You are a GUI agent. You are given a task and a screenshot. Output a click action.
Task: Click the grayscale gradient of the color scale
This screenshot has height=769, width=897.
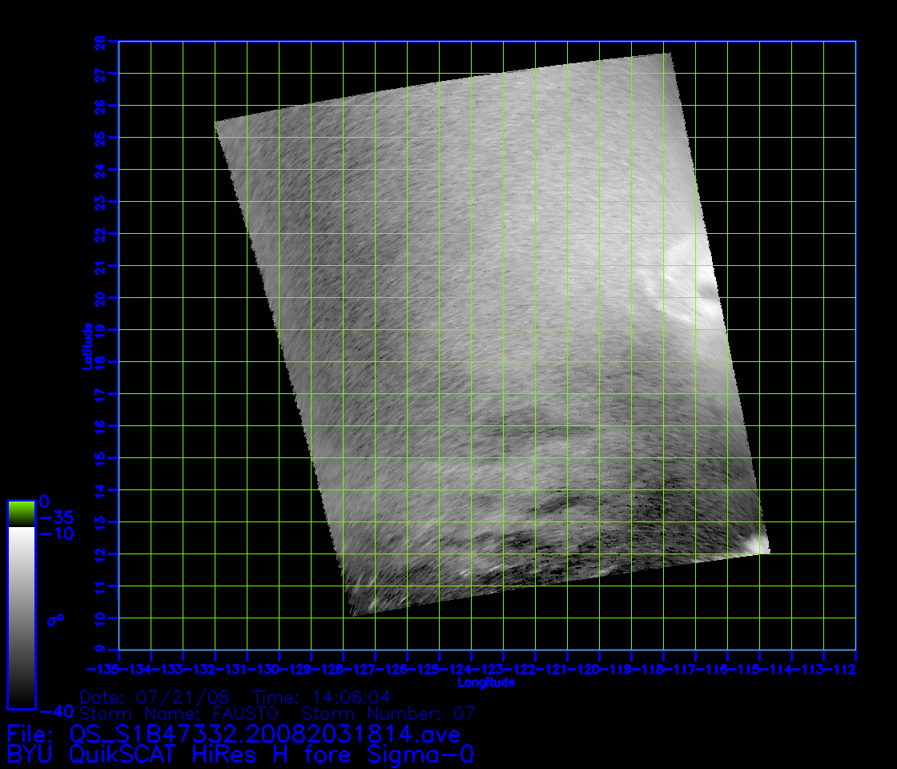[x=21, y=617]
